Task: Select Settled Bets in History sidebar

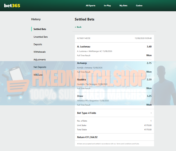Action: coord(40,29)
